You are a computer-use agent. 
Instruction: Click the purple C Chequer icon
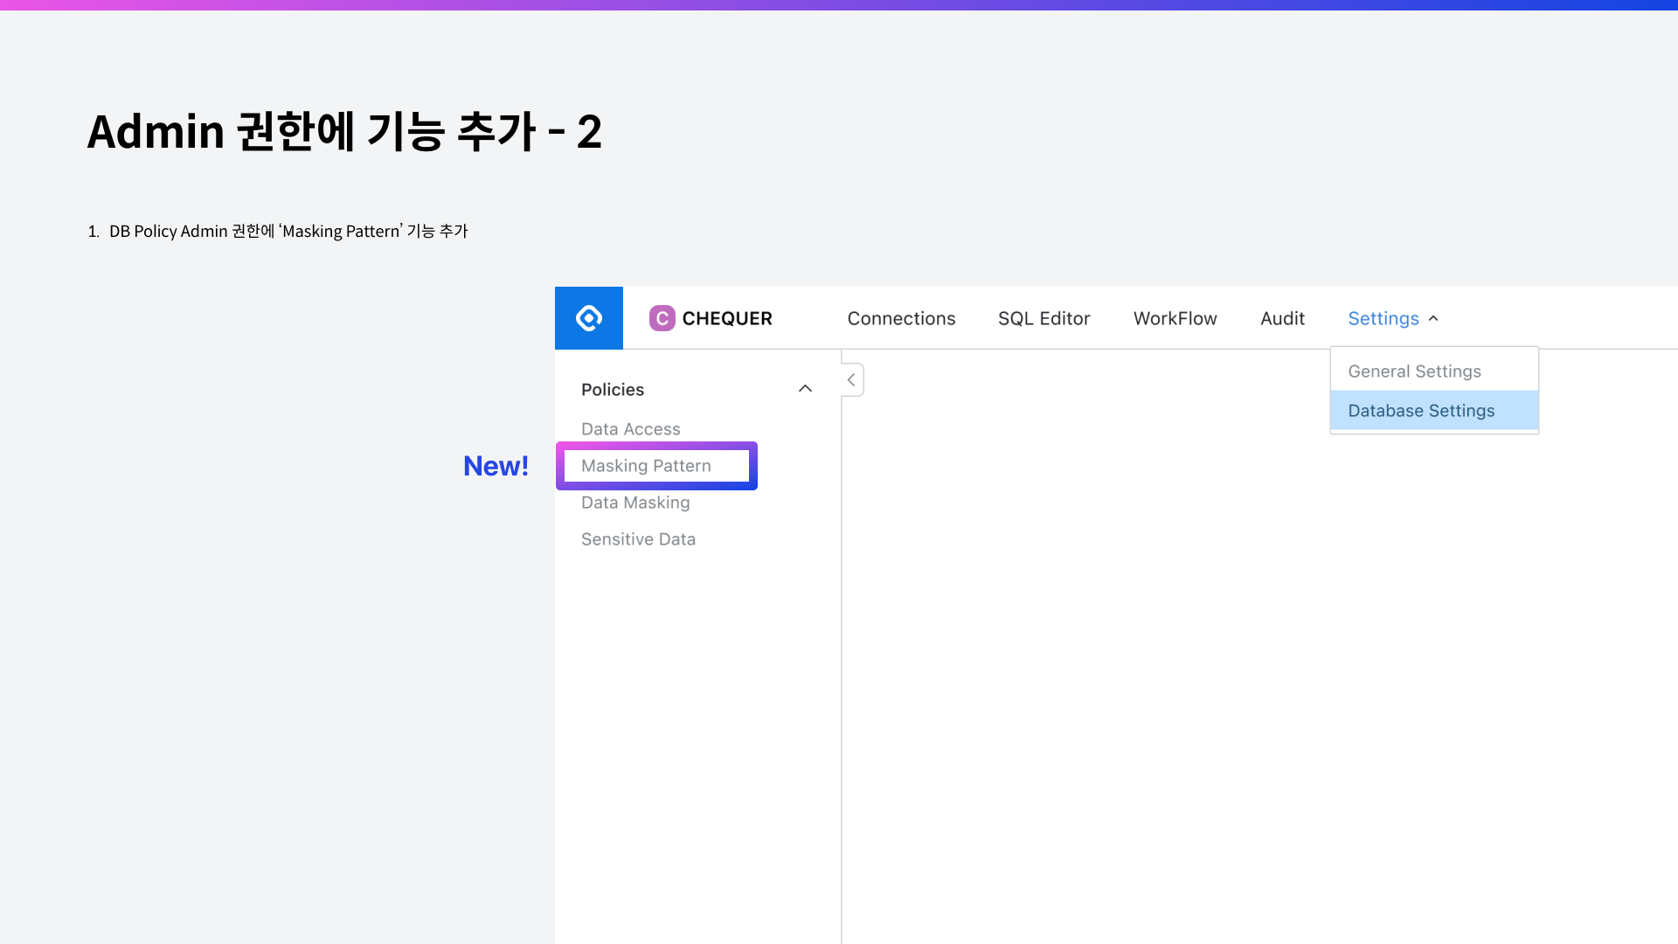(x=662, y=318)
